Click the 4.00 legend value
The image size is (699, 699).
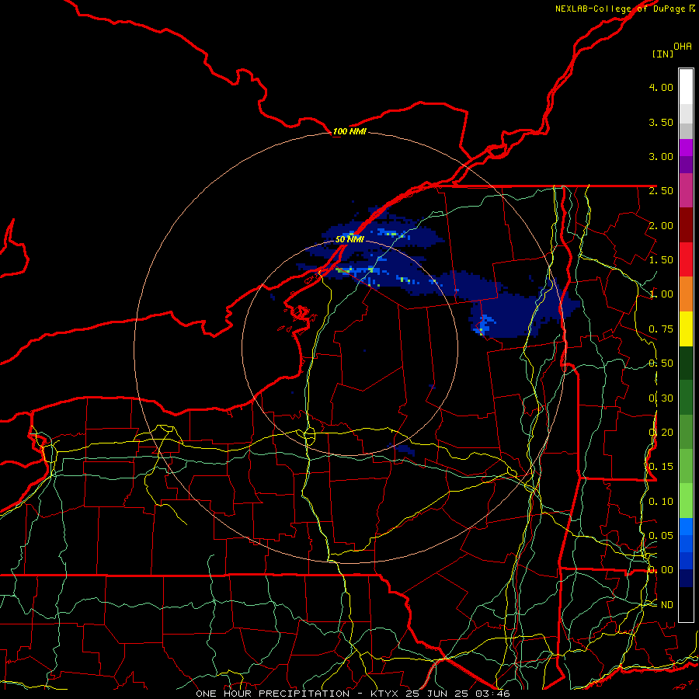(661, 87)
